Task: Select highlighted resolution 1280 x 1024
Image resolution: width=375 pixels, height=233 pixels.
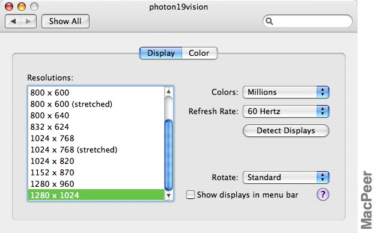Action: (x=96, y=195)
